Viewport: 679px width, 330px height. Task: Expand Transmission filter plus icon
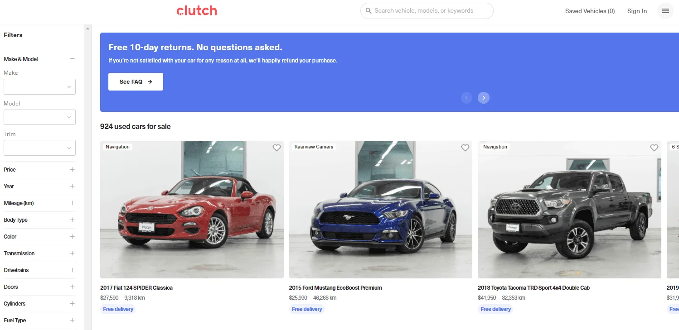72,253
